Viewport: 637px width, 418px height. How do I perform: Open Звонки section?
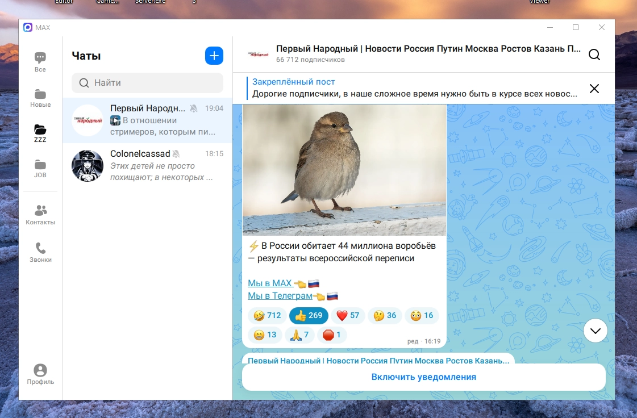point(40,252)
